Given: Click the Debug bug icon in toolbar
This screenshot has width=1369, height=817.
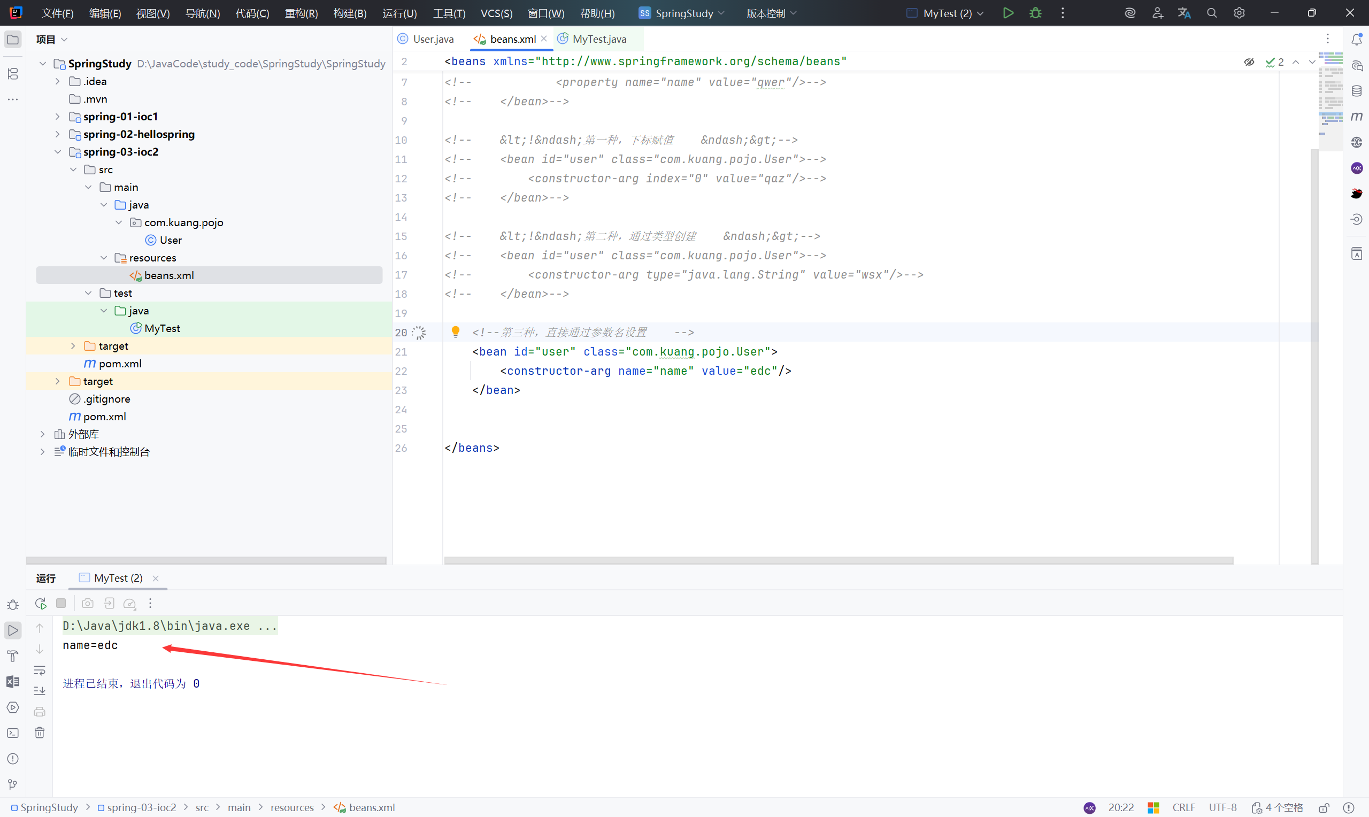Looking at the screenshot, I should click(x=1035, y=13).
